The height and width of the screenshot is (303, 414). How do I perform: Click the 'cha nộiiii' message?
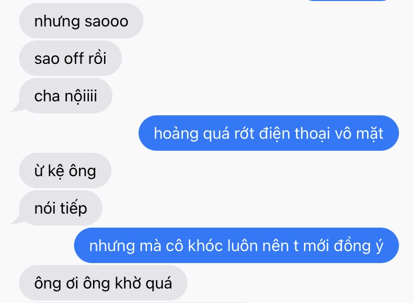click(x=65, y=95)
